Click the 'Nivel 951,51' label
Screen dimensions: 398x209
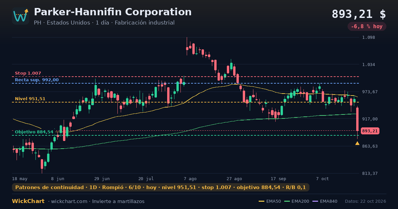point(30,99)
